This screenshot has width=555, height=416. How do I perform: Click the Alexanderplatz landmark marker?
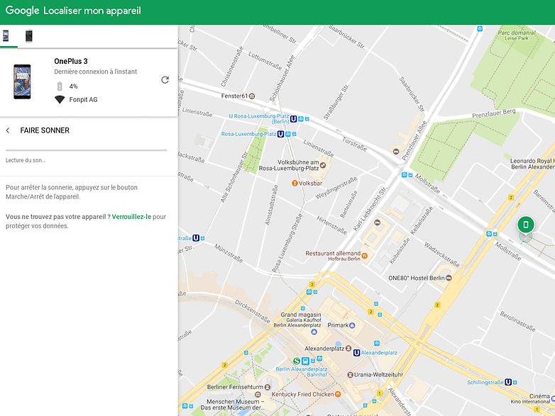348,349
